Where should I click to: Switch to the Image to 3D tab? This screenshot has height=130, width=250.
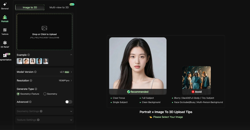[30, 7]
